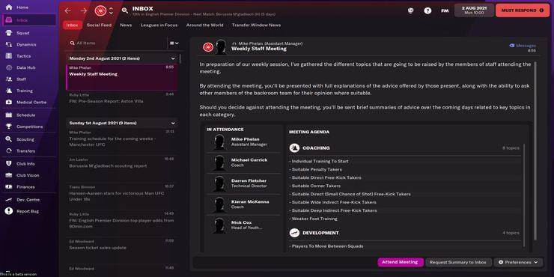The image size is (554, 277).
Task: Click Request Summary to Inbox button
Action: coord(458,262)
